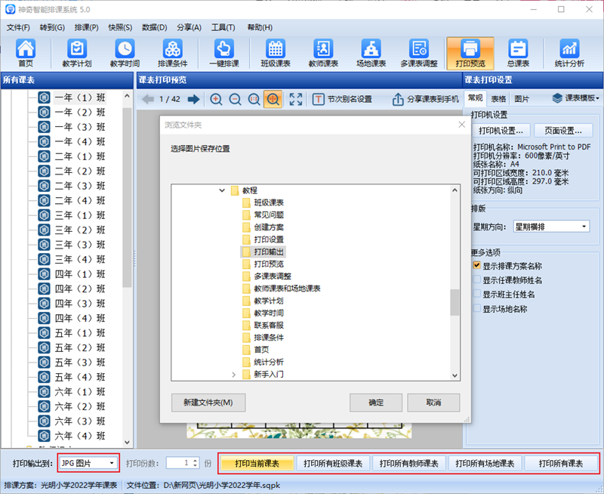Open the 统计分析 chart icon

pyautogui.click(x=569, y=53)
